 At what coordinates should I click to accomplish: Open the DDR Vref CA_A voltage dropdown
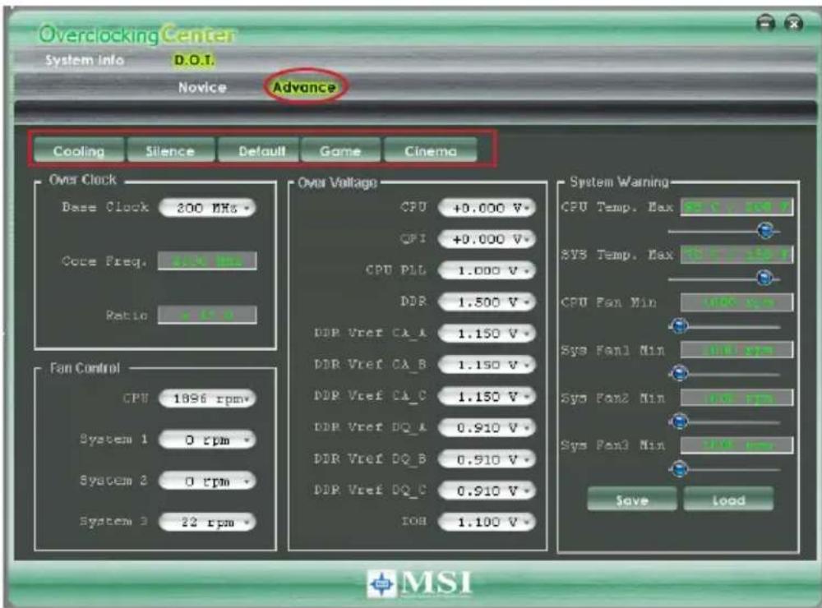[487, 334]
